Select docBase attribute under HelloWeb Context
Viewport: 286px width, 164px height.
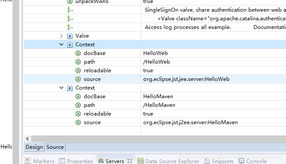point(95,53)
